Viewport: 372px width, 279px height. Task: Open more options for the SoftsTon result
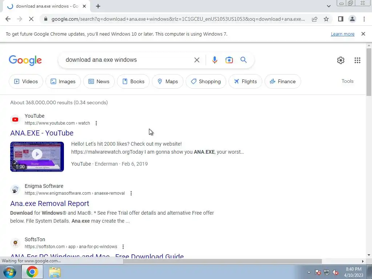coord(123,247)
